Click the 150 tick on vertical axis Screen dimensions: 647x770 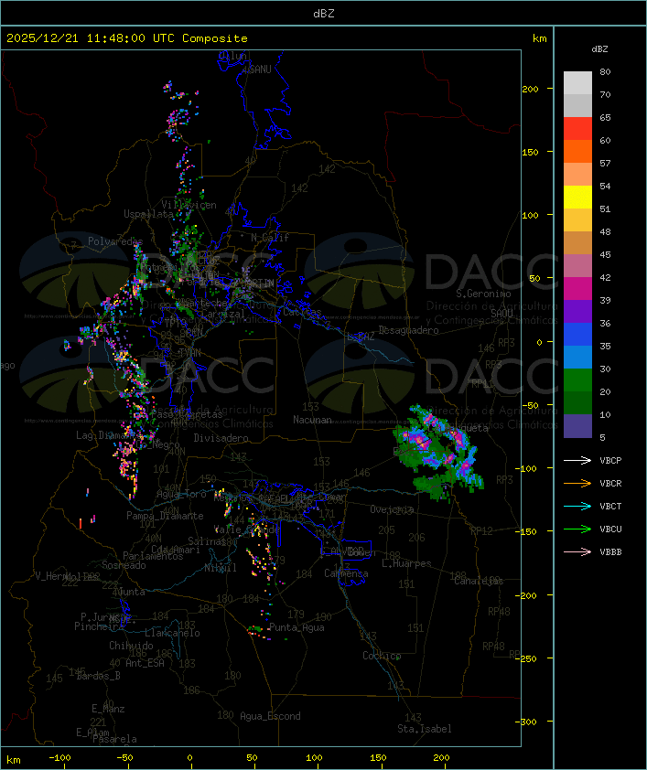pos(530,152)
